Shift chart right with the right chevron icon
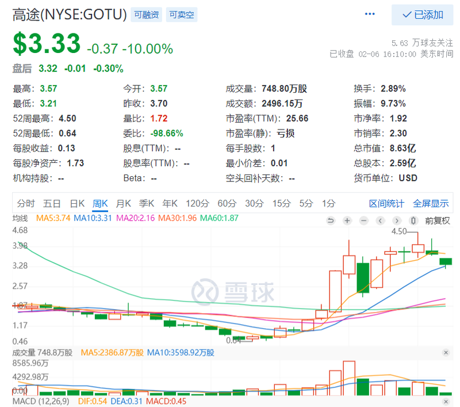This screenshot has height=407, width=460. tap(397, 220)
